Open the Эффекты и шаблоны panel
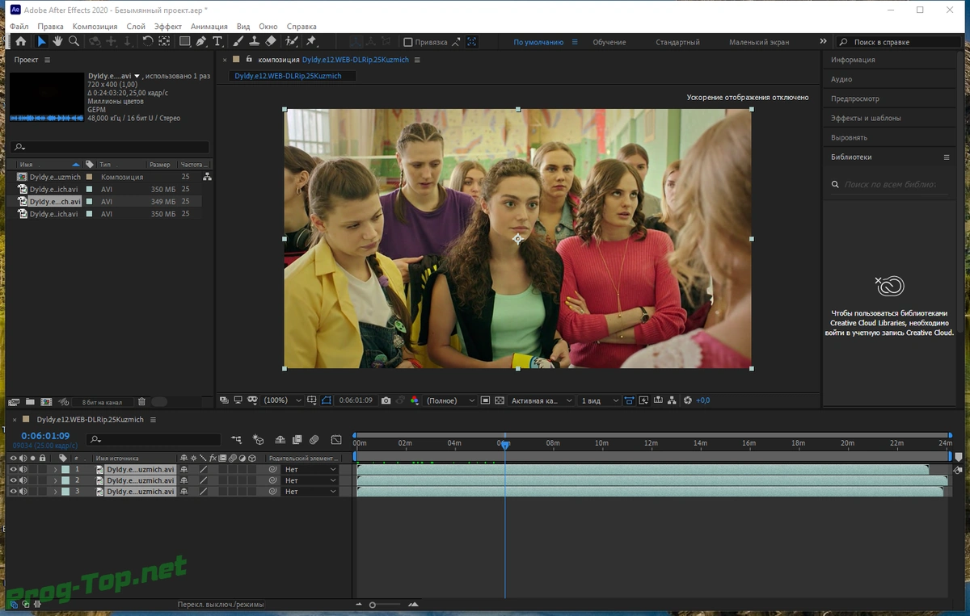 [866, 118]
